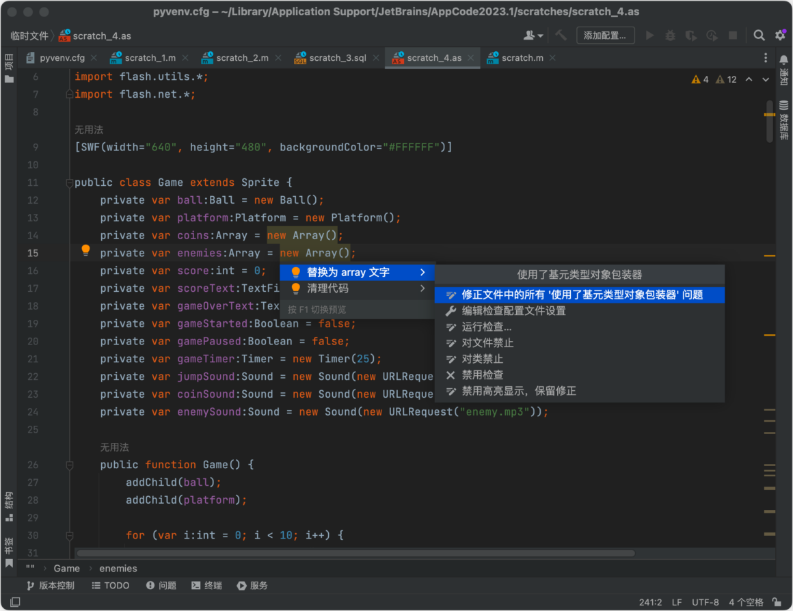Open the UTF-8 encoding selector
Screen dimensions: 793x611
click(x=705, y=602)
